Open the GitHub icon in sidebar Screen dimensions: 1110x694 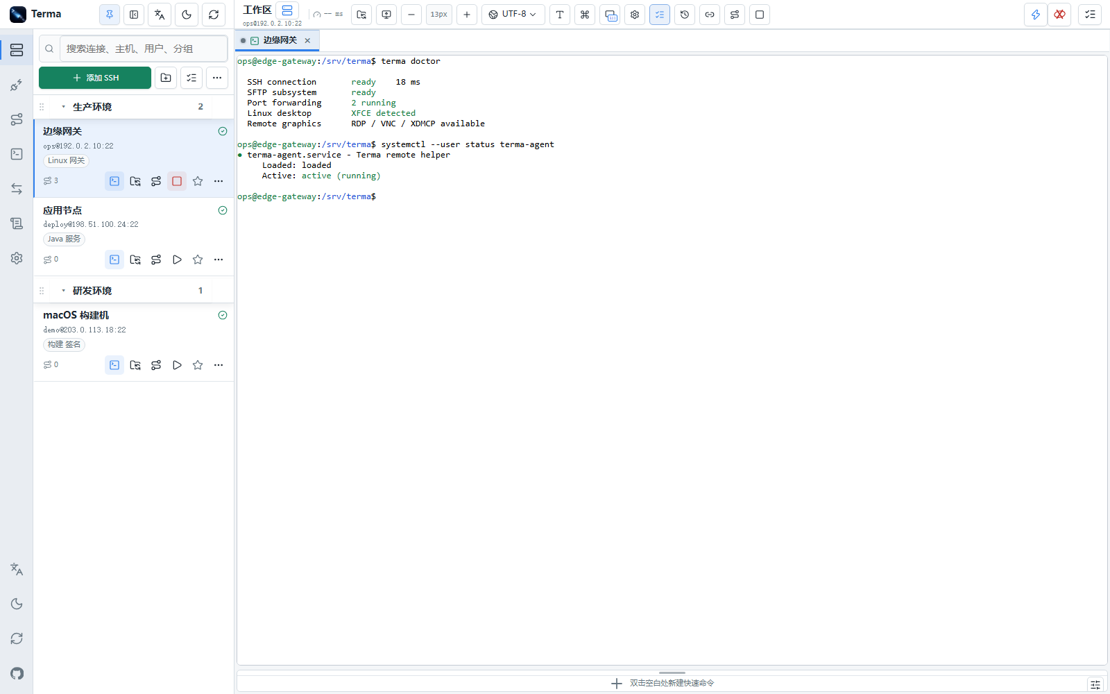coord(17,673)
